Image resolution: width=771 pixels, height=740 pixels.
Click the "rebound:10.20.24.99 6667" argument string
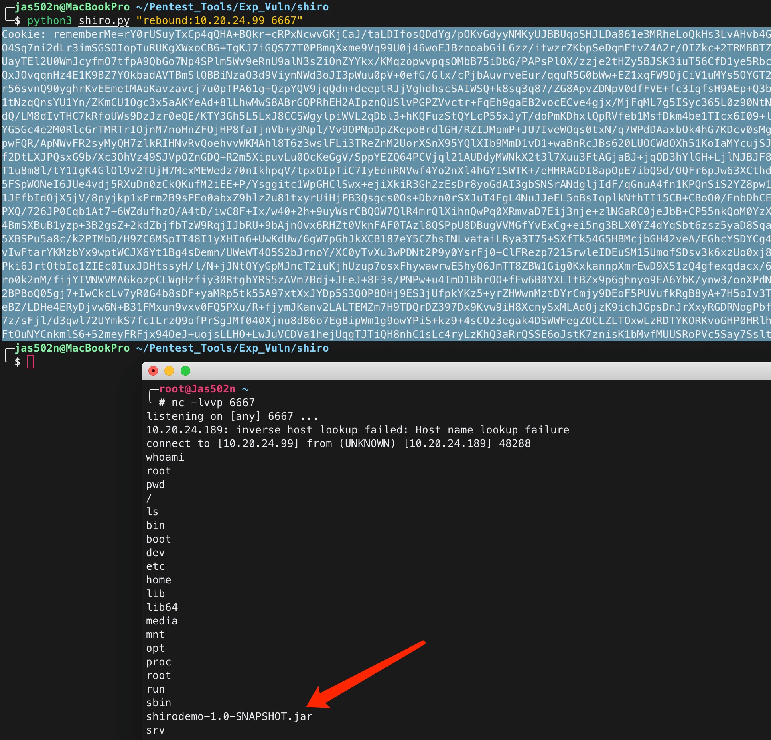pos(219,20)
